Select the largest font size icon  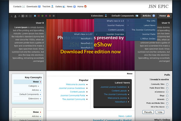tap(19, 16)
